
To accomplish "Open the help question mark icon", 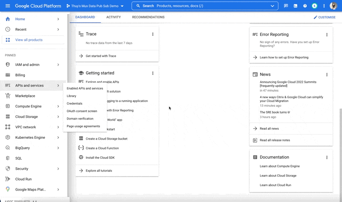I will tap(305, 6).
